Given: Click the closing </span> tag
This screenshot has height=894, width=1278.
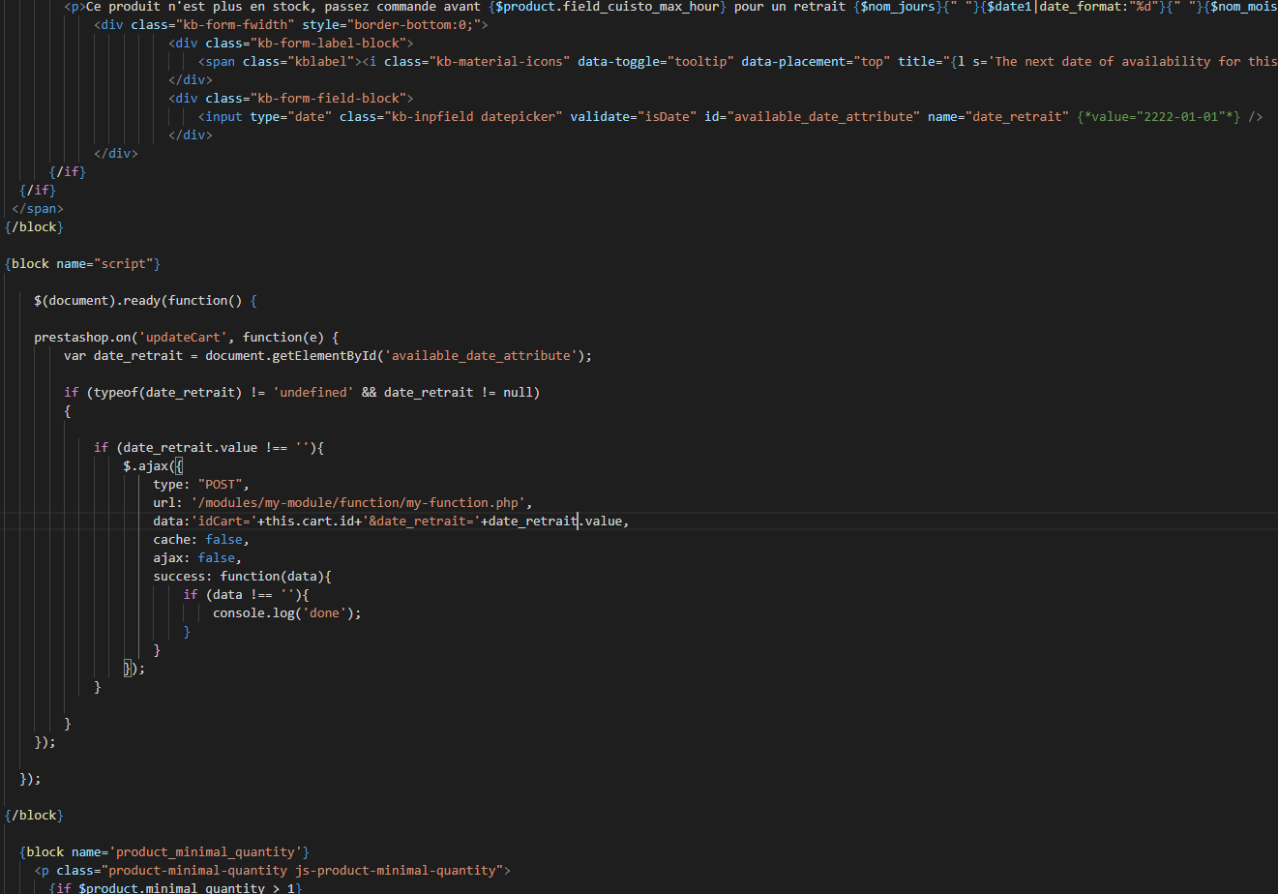Looking at the screenshot, I should click(38, 208).
